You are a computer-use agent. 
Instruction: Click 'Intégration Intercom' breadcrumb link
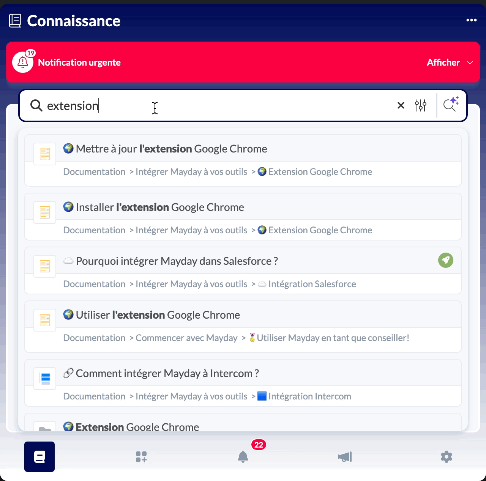coord(309,396)
